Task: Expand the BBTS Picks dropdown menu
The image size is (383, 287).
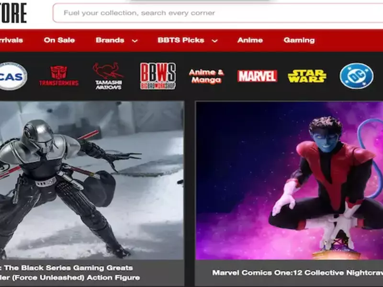Action: click(181, 40)
